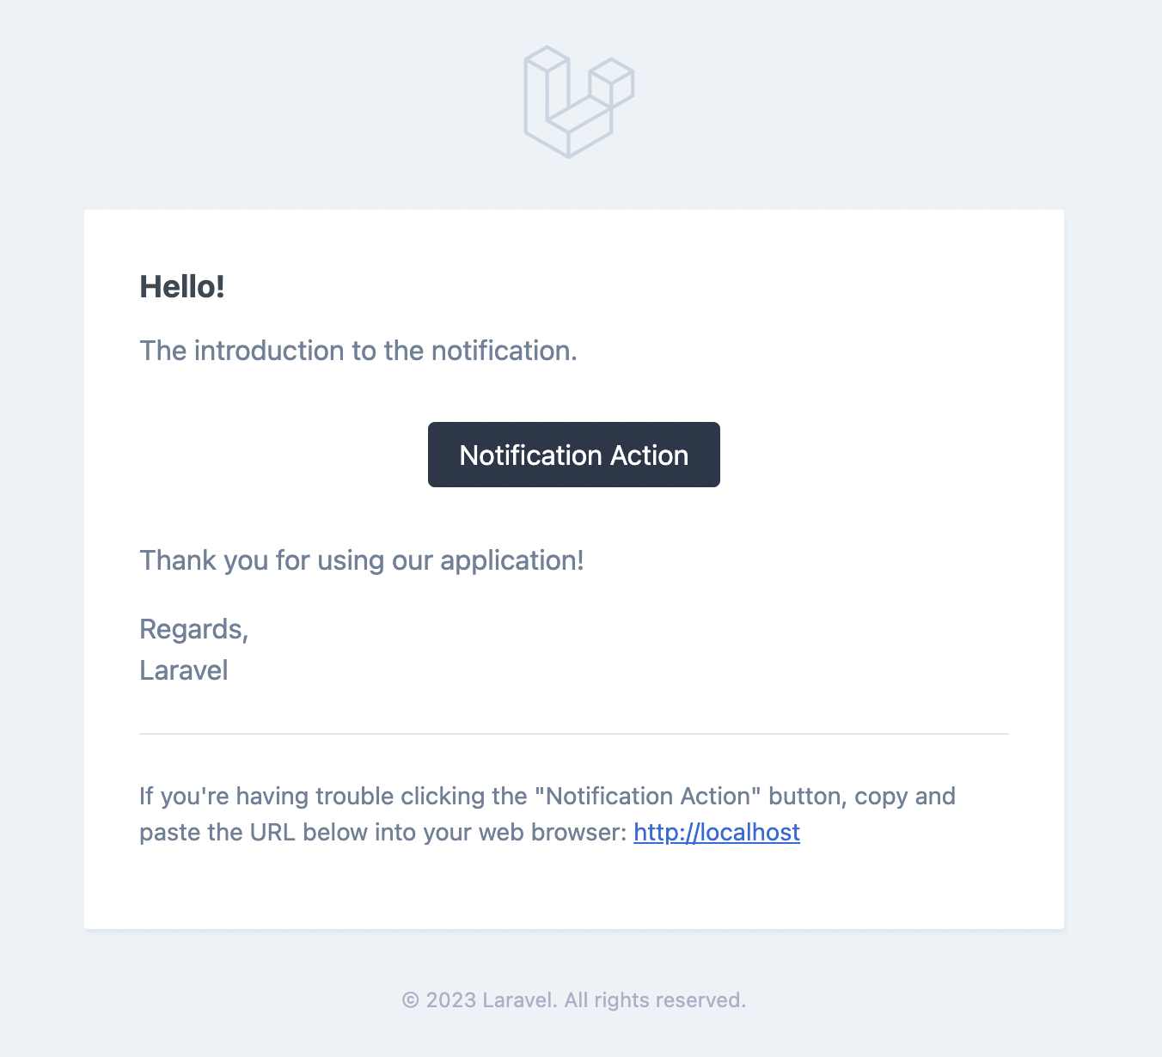Click the word "notification." ending the intro line
1162x1057 pixels.
tap(504, 351)
